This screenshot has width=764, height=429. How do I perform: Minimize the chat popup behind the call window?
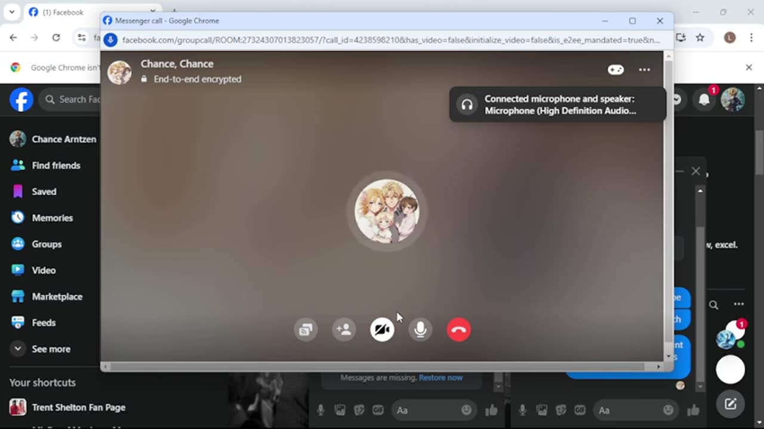click(x=679, y=171)
